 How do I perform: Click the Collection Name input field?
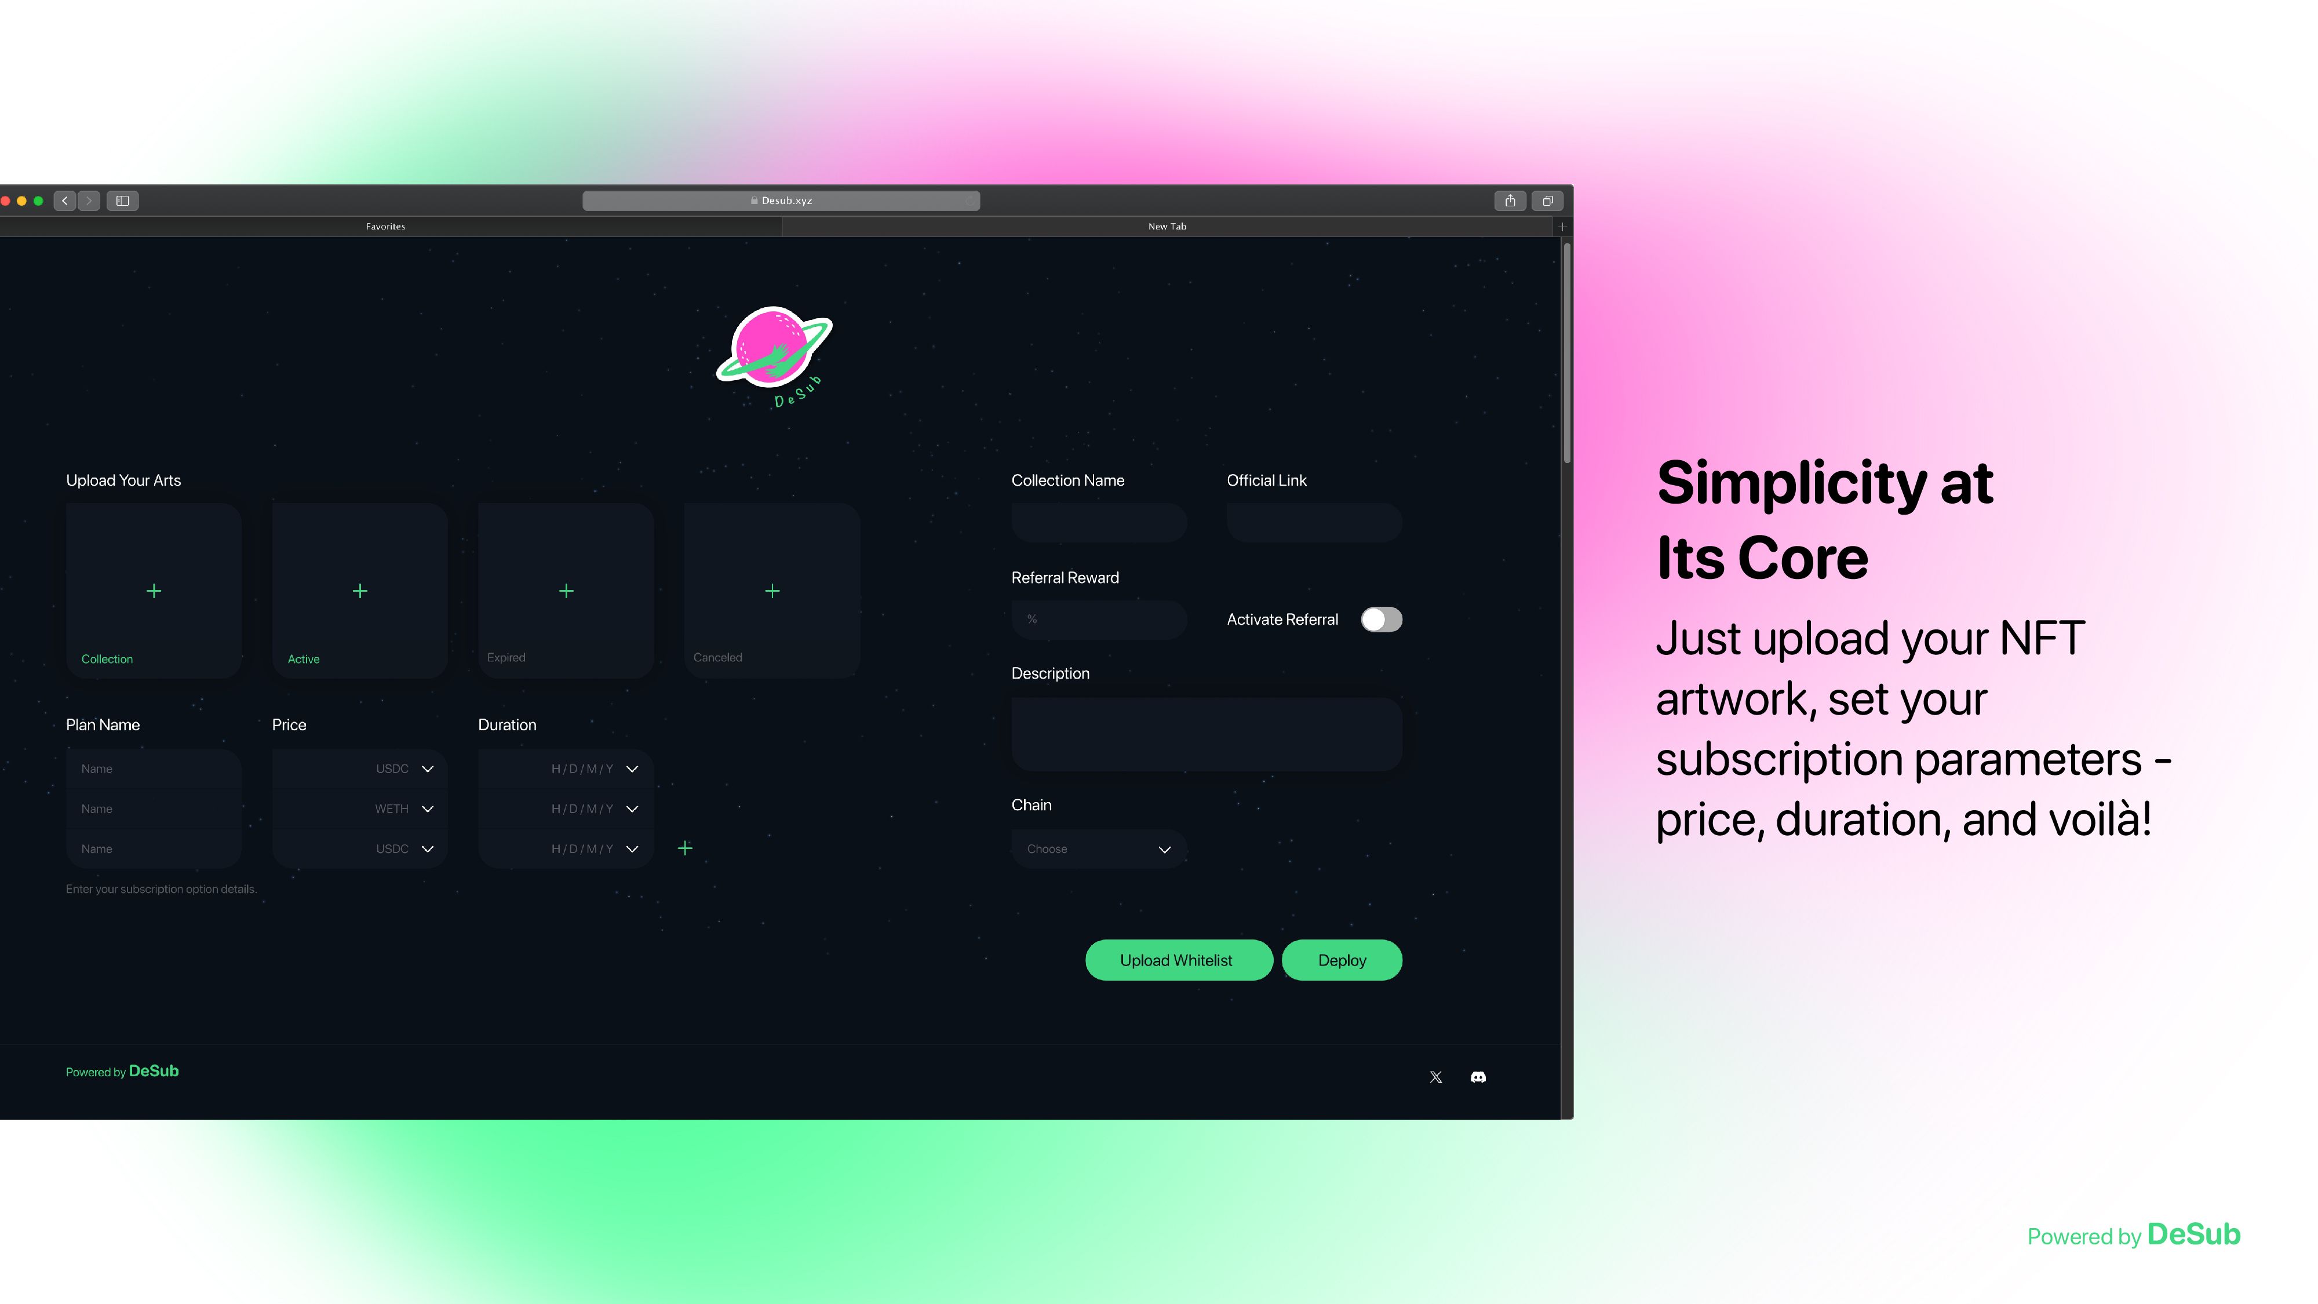click(x=1099, y=522)
